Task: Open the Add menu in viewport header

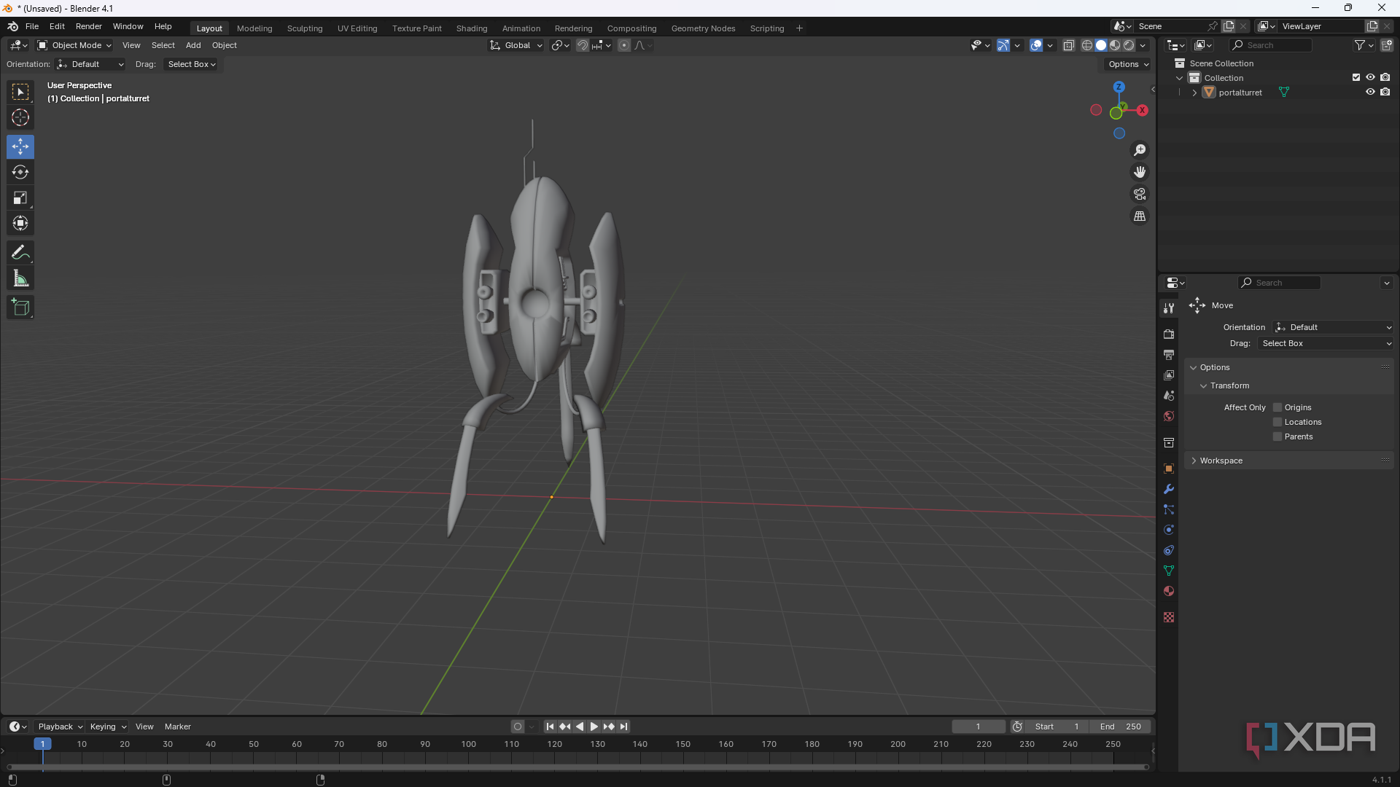Action: coord(193,45)
